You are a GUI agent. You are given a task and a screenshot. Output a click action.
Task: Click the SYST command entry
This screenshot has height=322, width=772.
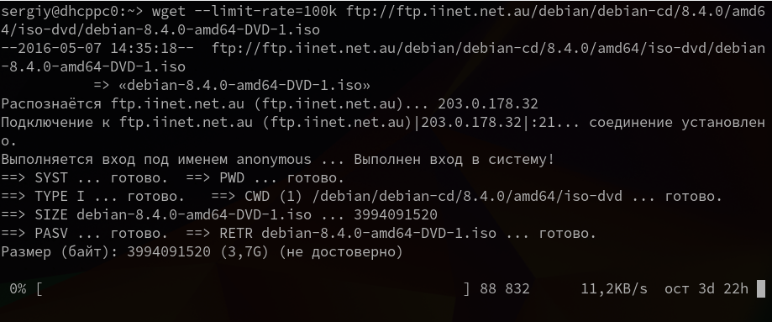point(51,178)
